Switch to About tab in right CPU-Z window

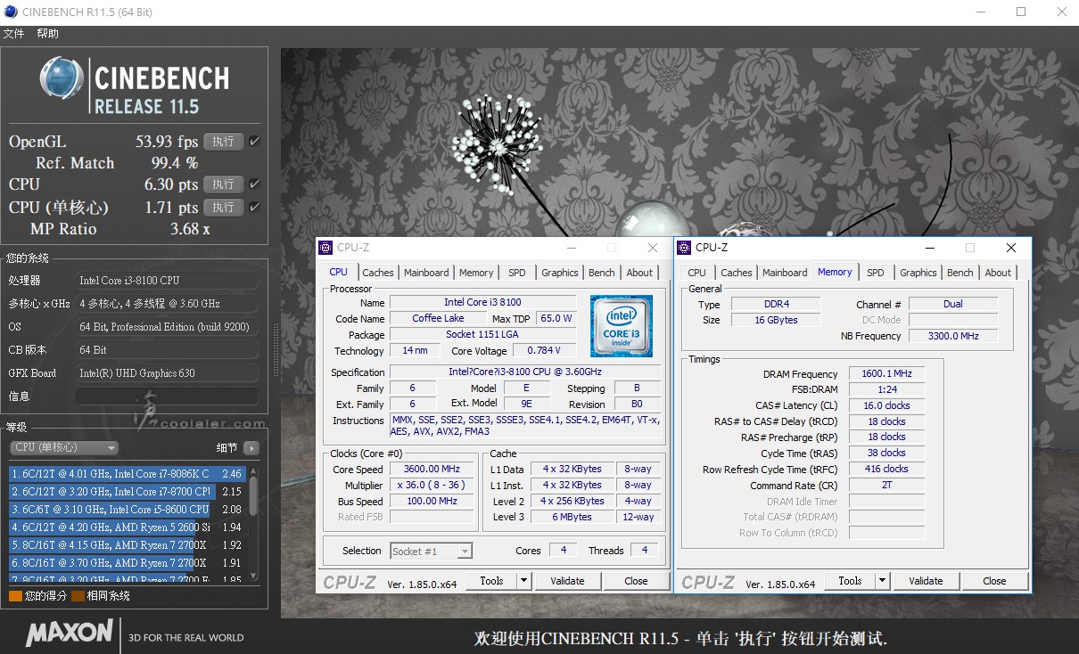tap(998, 273)
